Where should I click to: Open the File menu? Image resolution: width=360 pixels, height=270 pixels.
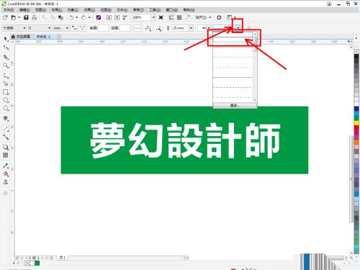tap(9, 10)
